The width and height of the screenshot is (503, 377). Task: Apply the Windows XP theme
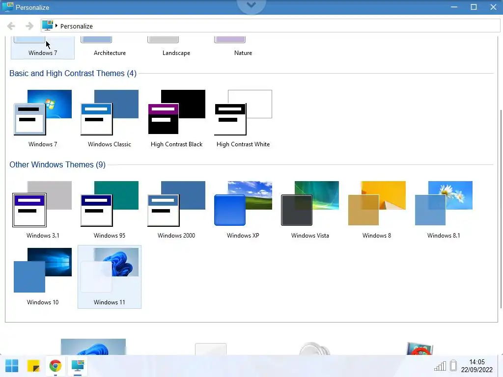(x=243, y=210)
